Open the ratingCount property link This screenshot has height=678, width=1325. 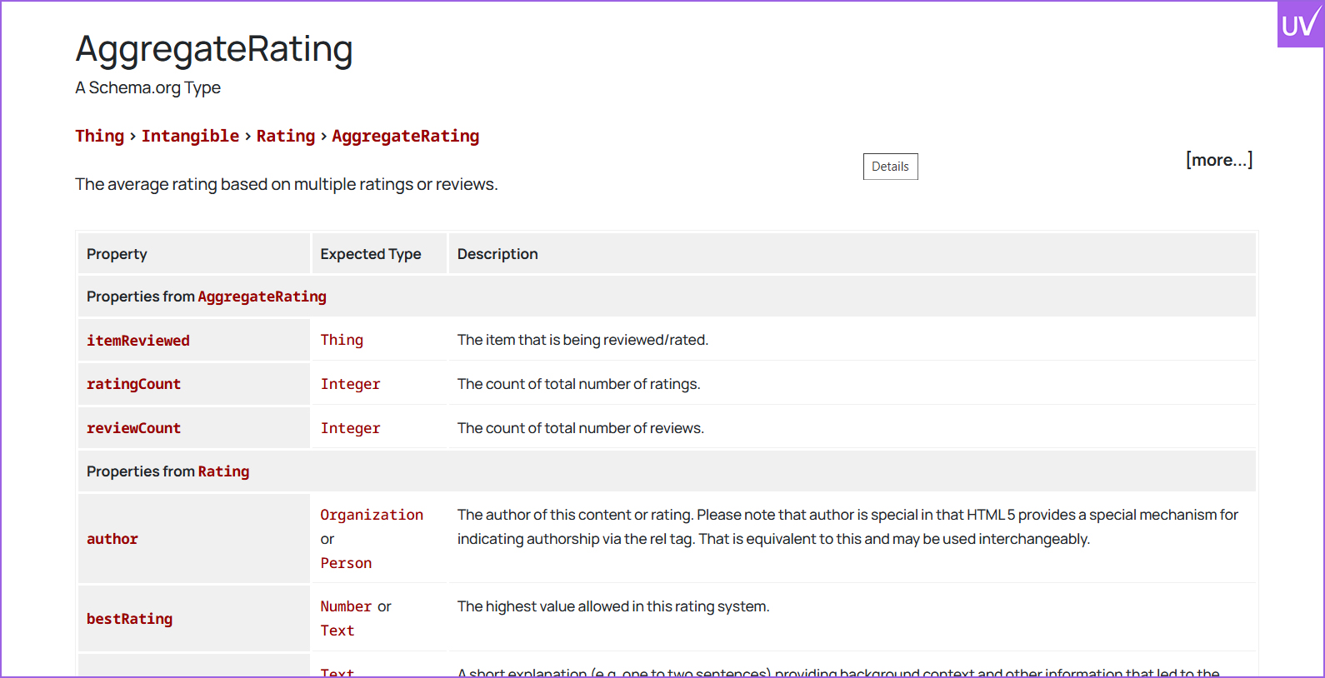click(133, 384)
